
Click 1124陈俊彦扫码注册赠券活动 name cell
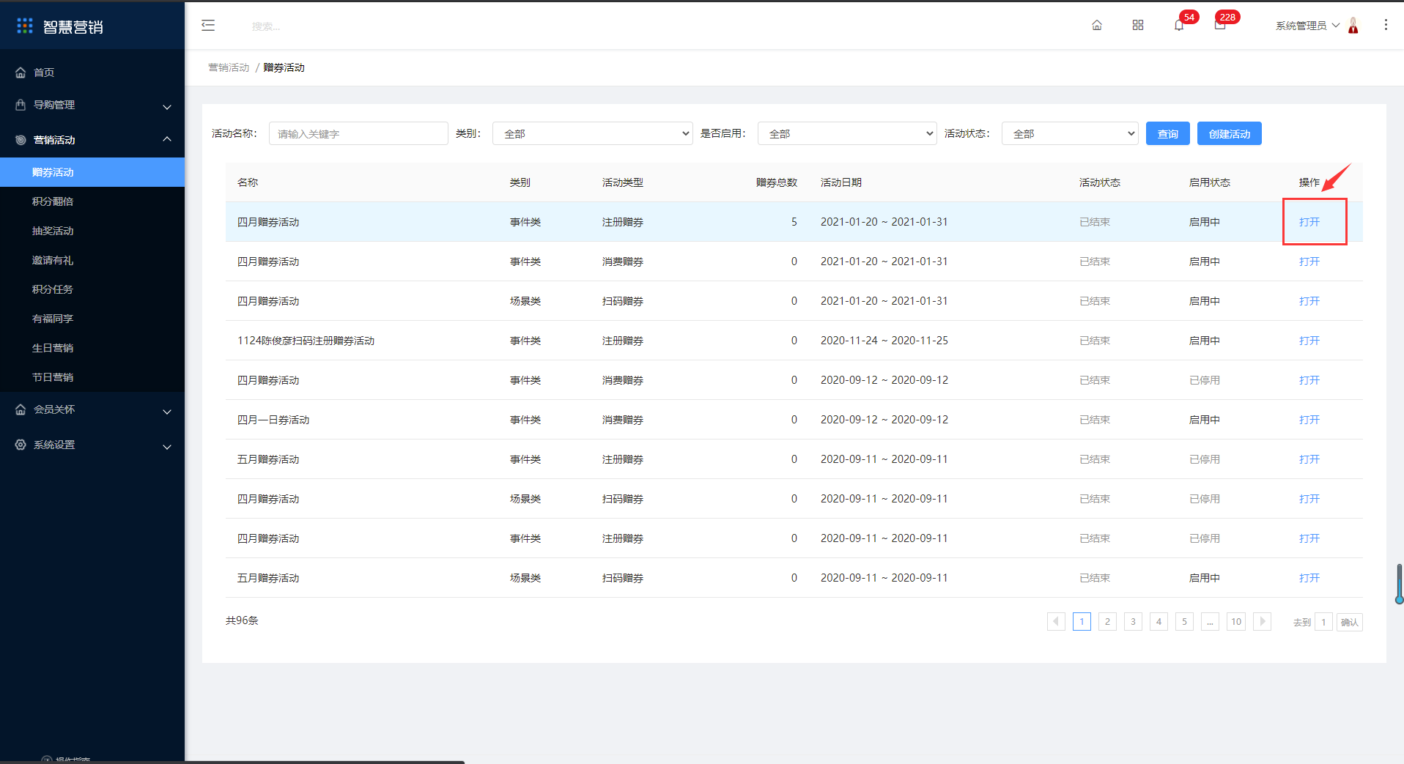(306, 341)
